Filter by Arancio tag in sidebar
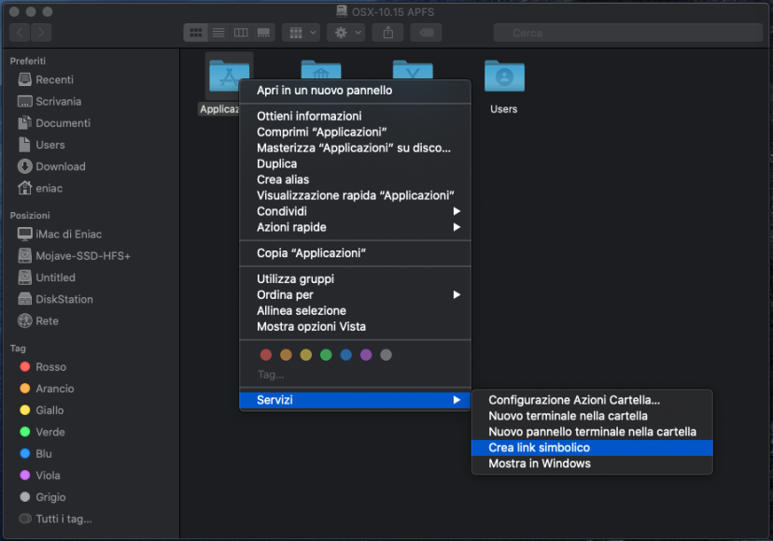 pyautogui.click(x=47, y=389)
